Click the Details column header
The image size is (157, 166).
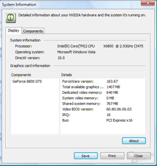click(x=66, y=75)
